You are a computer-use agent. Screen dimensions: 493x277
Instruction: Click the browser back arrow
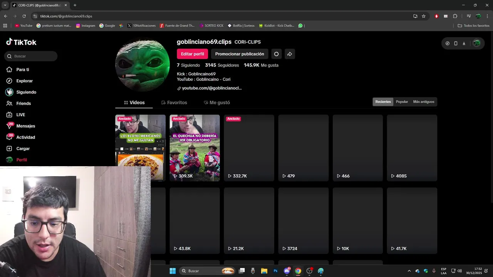pyautogui.click(x=5, y=16)
